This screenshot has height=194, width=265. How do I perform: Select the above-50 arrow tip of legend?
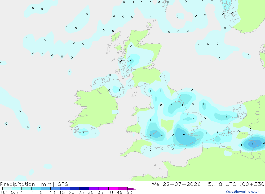point(132,189)
